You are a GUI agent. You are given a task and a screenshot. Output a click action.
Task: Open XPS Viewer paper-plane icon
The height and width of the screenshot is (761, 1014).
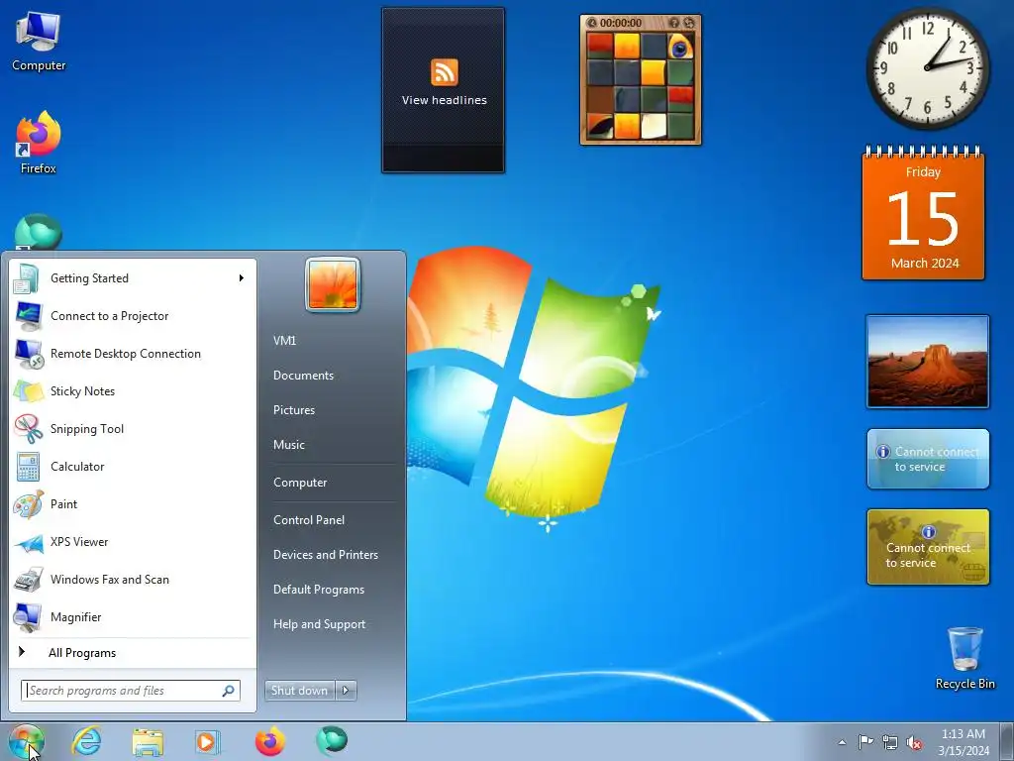(27, 542)
